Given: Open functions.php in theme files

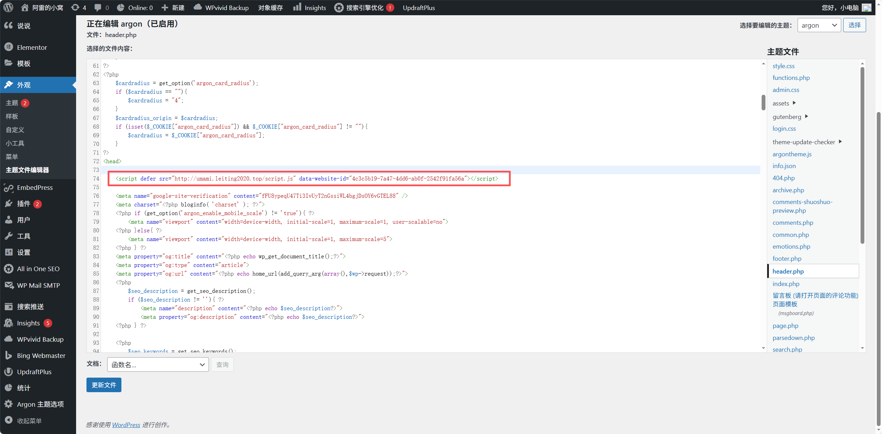Looking at the screenshot, I should pyautogui.click(x=791, y=78).
